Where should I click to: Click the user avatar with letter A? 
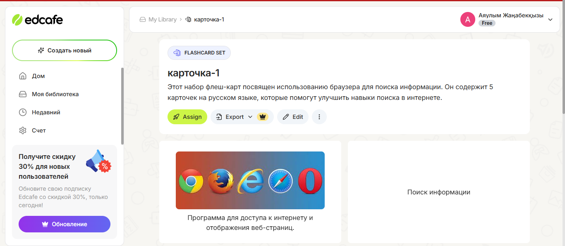468,19
